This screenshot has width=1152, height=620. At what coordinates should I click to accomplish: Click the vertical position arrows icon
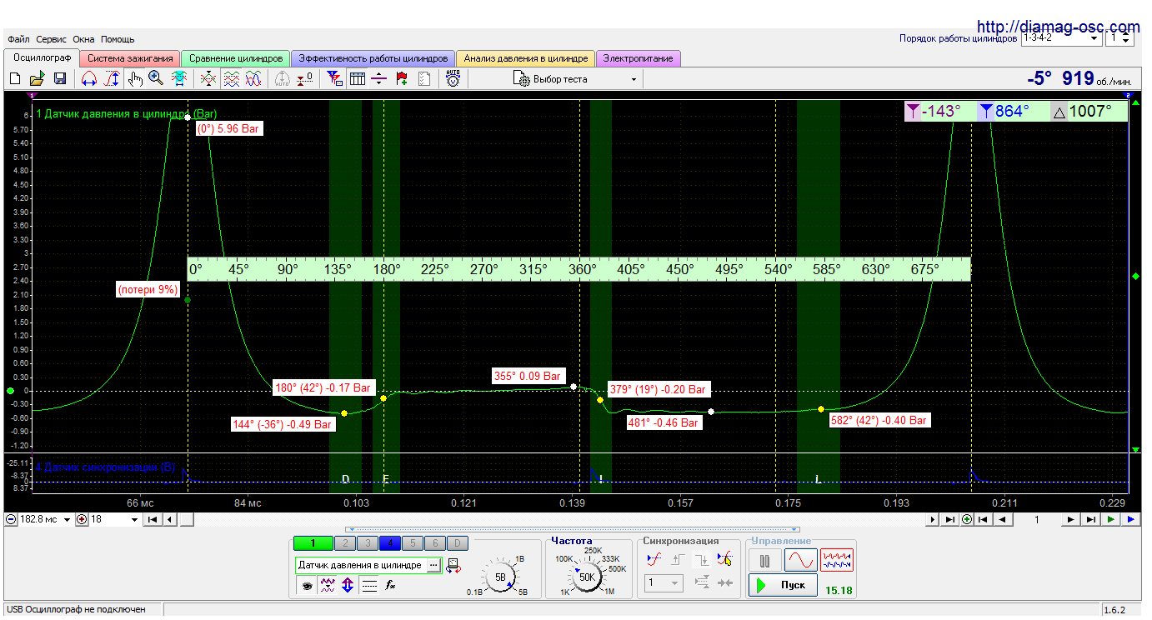(x=348, y=587)
